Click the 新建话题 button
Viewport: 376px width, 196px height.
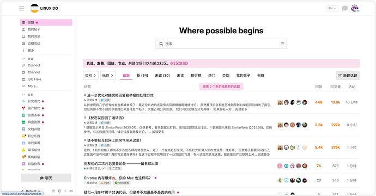[x=348, y=76]
